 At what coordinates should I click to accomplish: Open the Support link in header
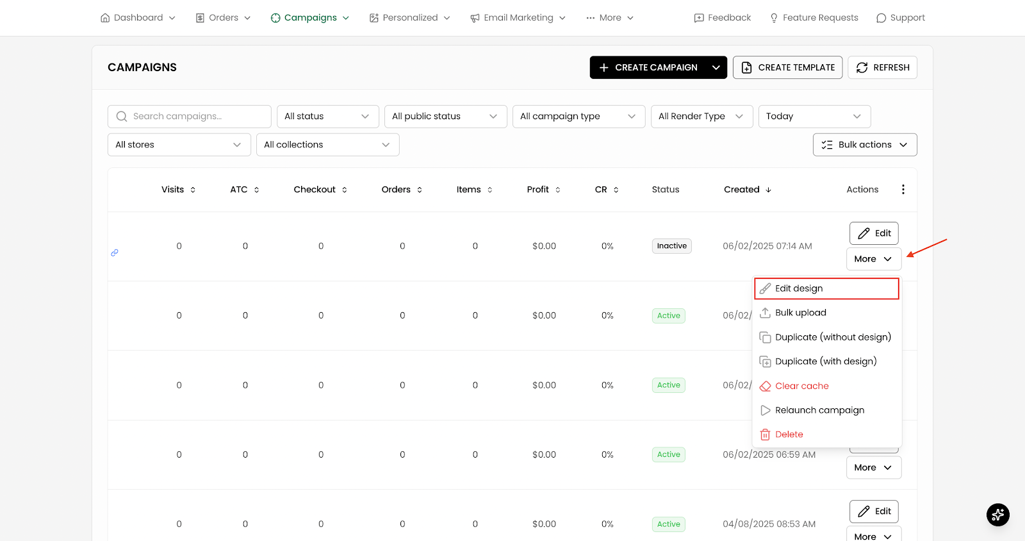tap(900, 18)
